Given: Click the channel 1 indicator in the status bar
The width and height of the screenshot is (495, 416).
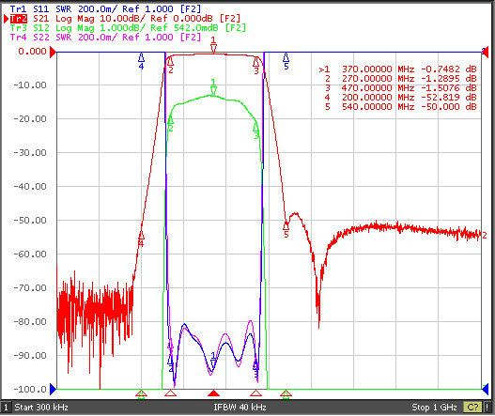Looking at the screenshot, I should tap(6, 408).
